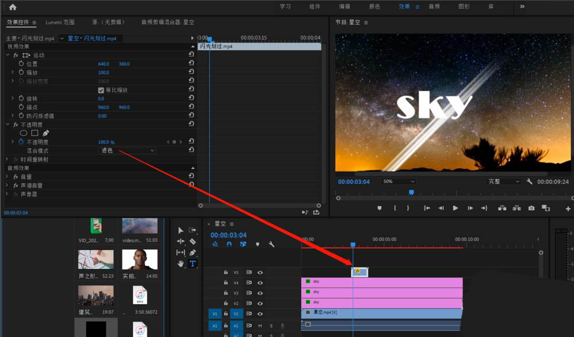Open timeline display settings wrench
This screenshot has width=574, height=337.
(x=271, y=245)
